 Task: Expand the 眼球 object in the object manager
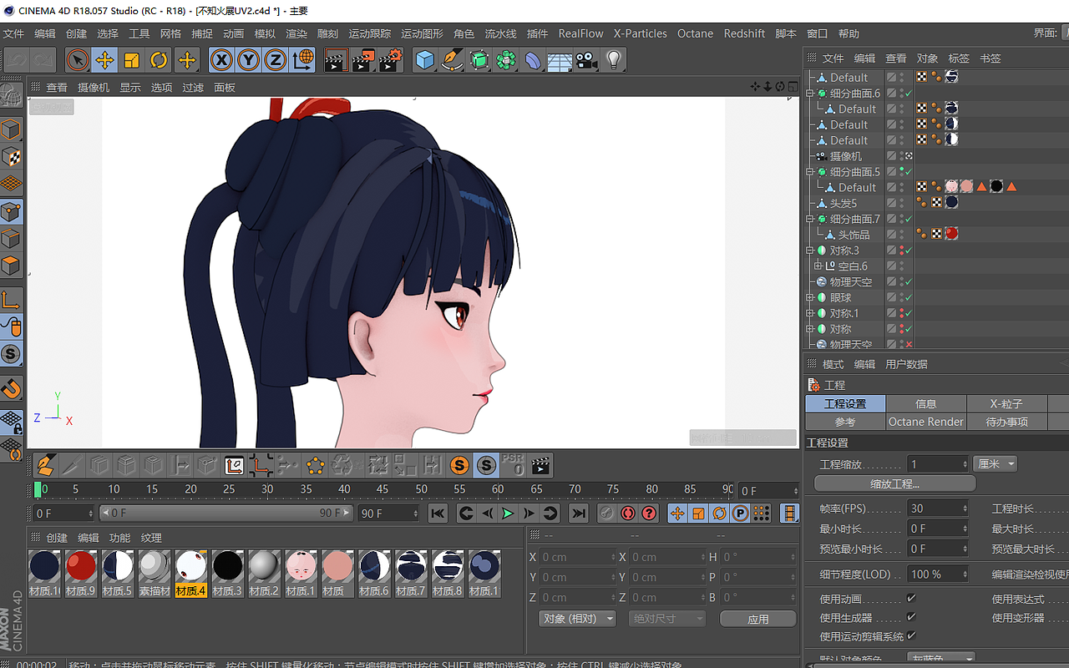point(809,297)
